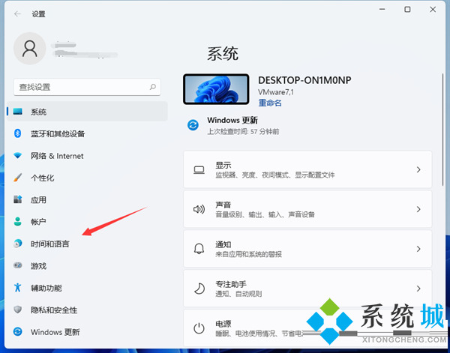Open 蓝牙和其他设备 category
Viewport: 450px width, 353px height.
click(x=87, y=133)
